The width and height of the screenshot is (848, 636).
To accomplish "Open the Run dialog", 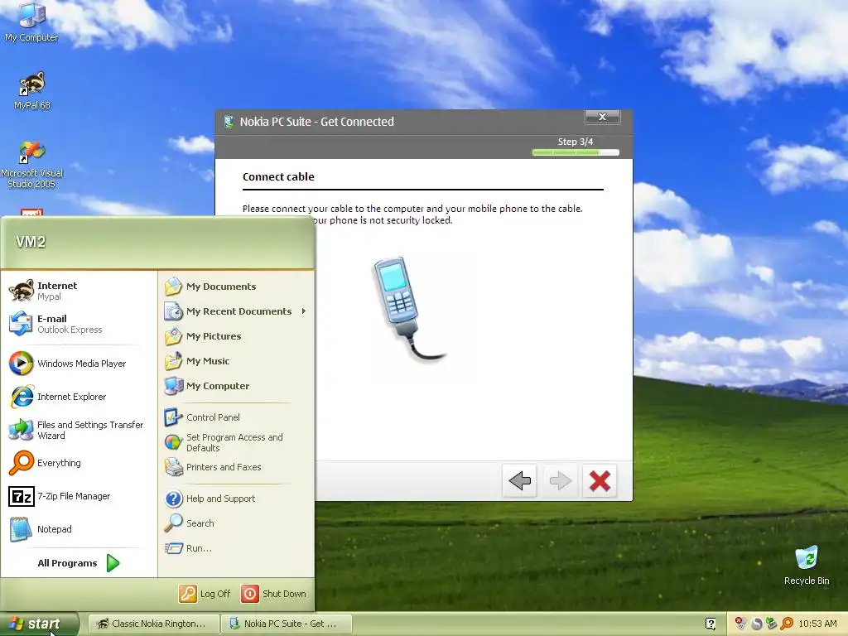I will [x=236, y=548].
